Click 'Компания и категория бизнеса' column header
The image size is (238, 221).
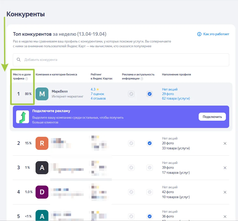pos(56,74)
